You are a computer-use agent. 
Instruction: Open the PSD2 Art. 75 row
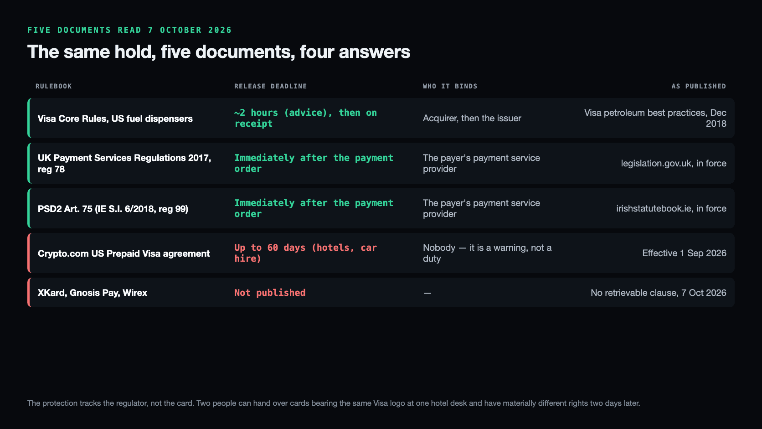click(x=381, y=208)
